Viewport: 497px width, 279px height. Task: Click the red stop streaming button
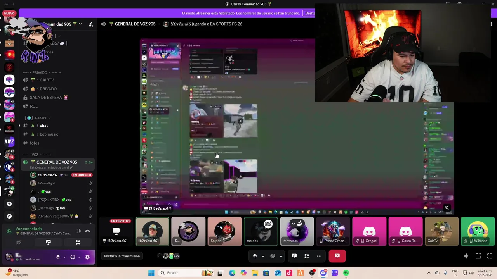point(337,256)
